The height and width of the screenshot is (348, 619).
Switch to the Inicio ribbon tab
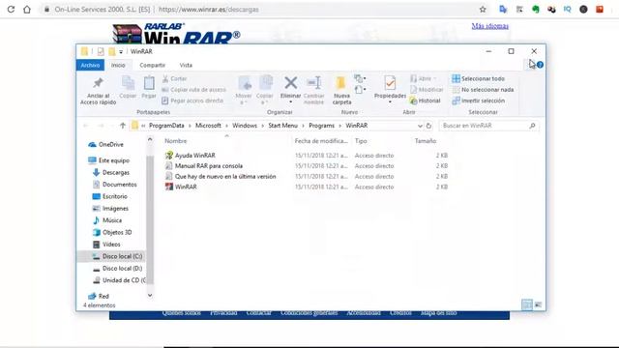[118, 65]
